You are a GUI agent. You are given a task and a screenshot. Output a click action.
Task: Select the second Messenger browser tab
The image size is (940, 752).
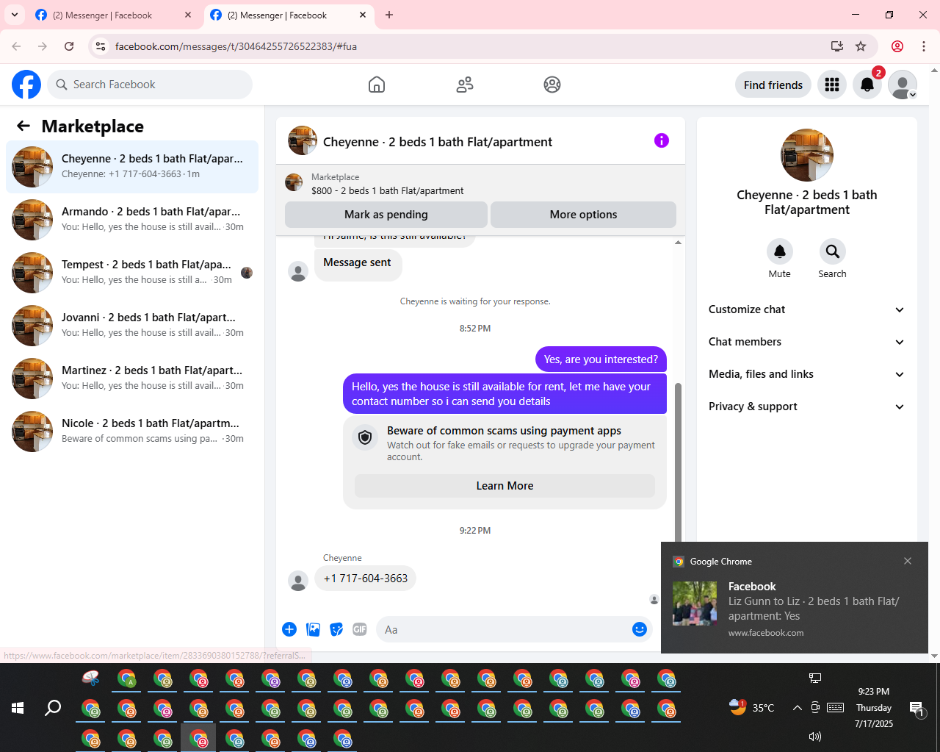tap(287, 15)
